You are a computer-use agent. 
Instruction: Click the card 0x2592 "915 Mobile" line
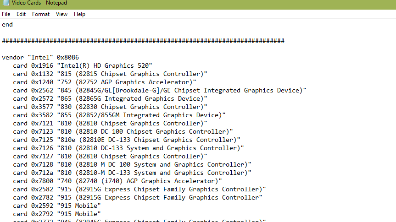coord(56,206)
